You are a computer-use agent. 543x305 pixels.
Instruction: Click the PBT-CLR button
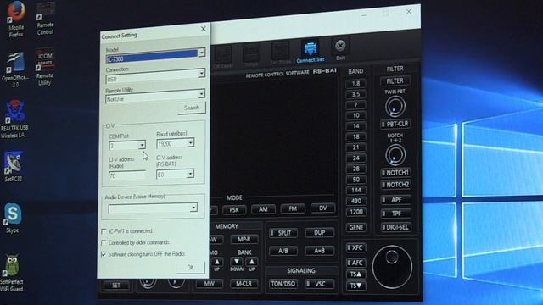tap(395, 124)
